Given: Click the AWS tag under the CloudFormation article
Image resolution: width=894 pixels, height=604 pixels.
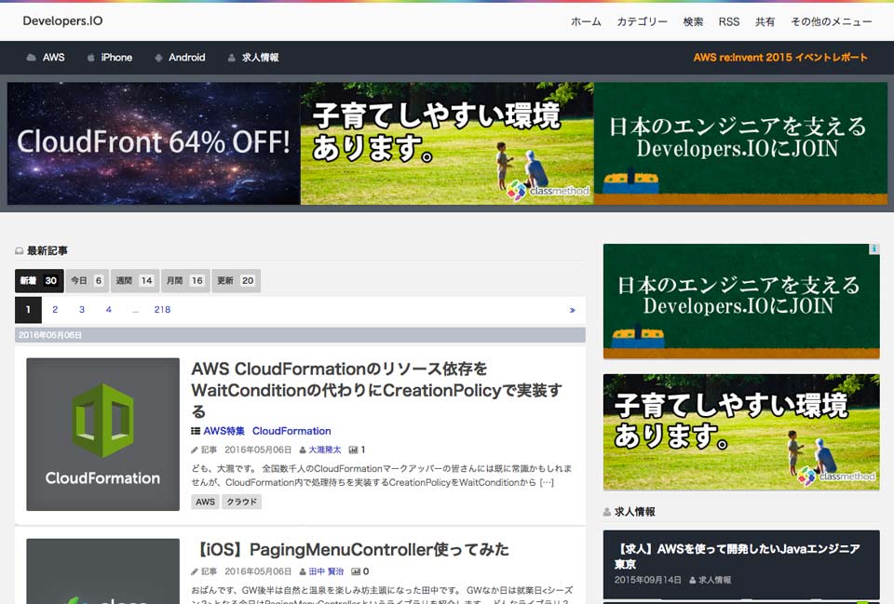Looking at the screenshot, I should coord(205,502).
